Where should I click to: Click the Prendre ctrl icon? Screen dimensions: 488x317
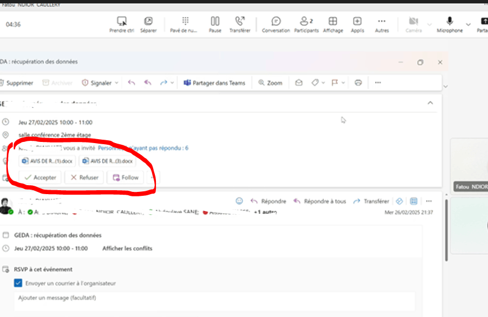(x=122, y=21)
